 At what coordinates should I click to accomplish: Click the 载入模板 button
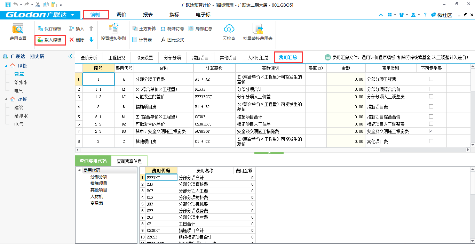point(50,40)
